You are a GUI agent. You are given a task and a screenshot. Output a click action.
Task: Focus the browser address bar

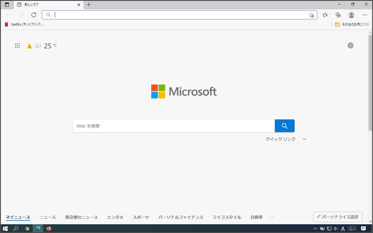coord(180,15)
